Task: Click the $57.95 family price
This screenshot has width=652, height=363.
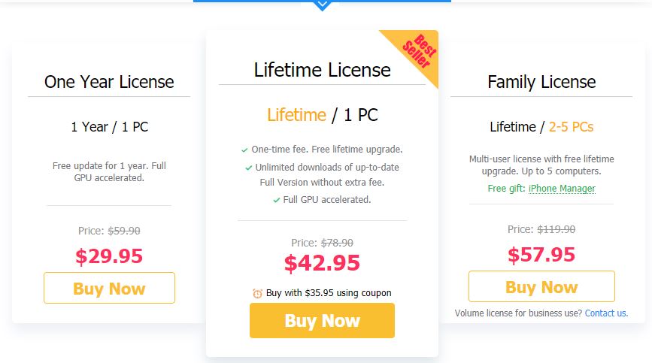Action: tap(541, 255)
